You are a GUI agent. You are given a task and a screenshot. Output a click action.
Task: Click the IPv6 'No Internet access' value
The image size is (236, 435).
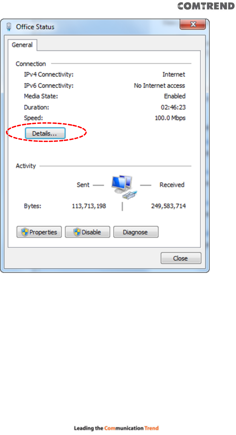159,85
